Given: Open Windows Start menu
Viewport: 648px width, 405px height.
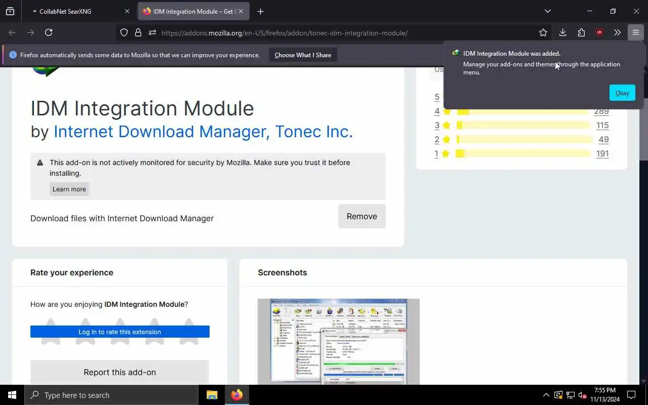Looking at the screenshot, I should pos(12,395).
